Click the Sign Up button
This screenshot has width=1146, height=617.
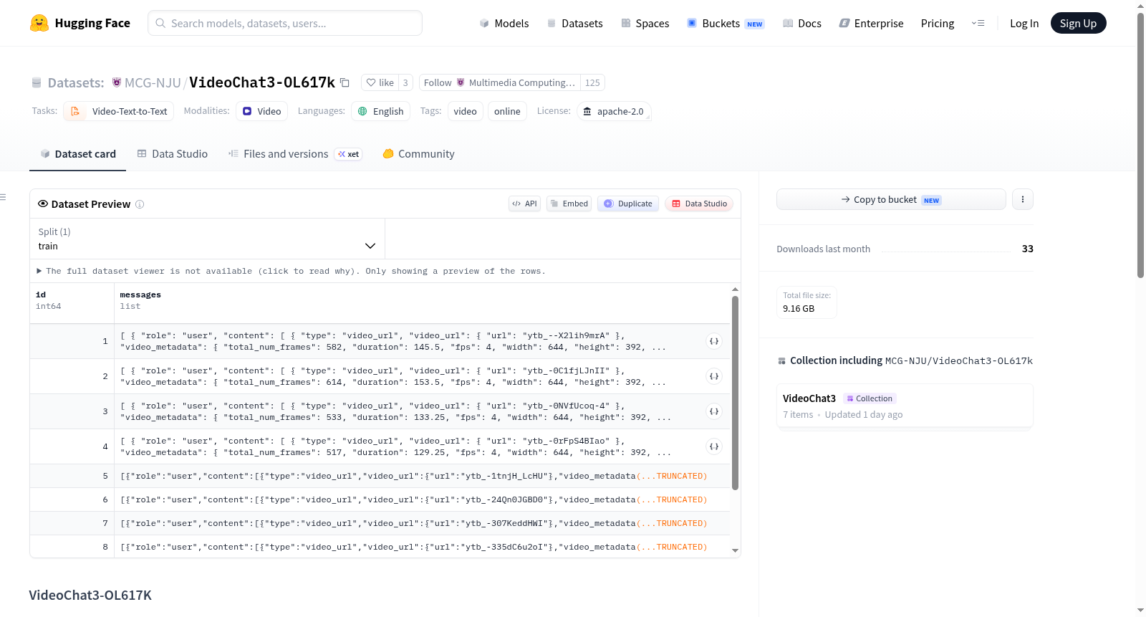(1078, 23)
